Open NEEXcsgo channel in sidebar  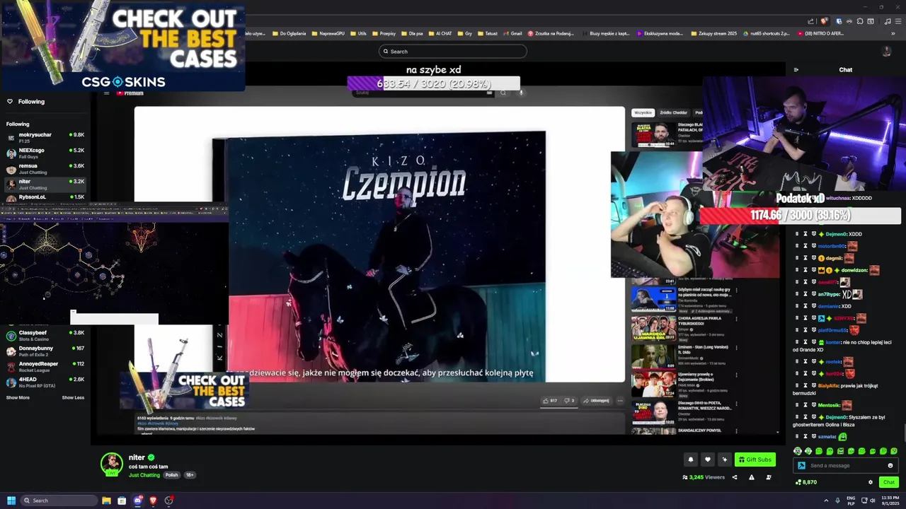tap(45, 153)
